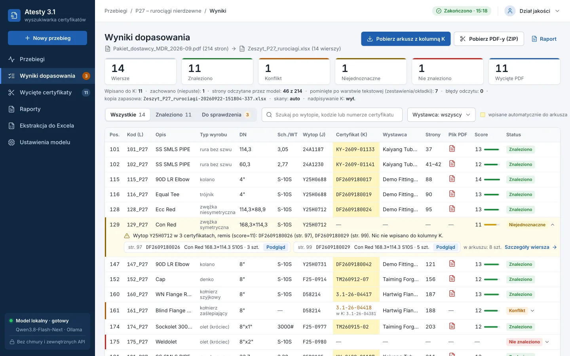Image resolution: width=570 pixels, height=356 pixels.
Task: Open PDF file icon for row 101
Action: point(452,149)
